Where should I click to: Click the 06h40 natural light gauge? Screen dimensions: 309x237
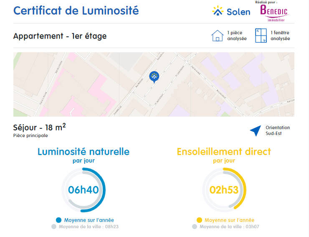coord(84,190)
